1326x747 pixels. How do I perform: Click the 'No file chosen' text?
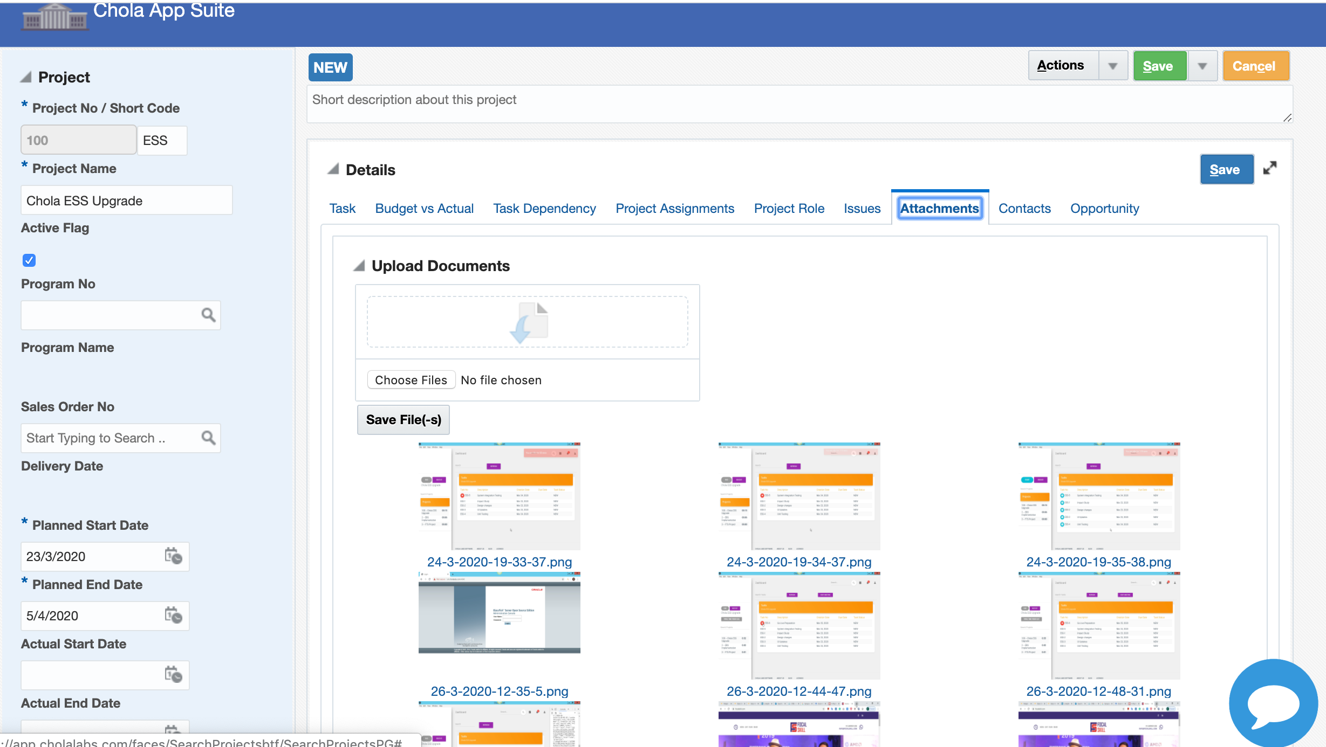(501, 380)
